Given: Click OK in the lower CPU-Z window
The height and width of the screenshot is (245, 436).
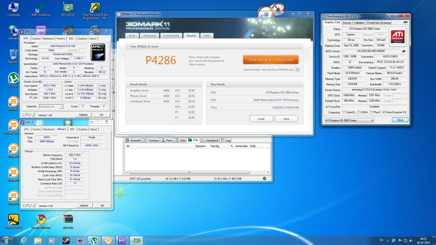Looking at the screenshot, I should (102, 205).
